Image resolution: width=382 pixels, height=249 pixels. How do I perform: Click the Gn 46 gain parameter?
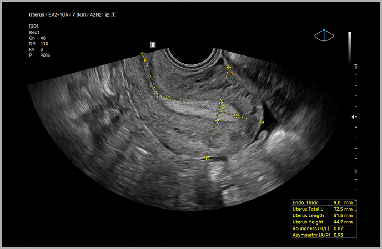(37, 38)
